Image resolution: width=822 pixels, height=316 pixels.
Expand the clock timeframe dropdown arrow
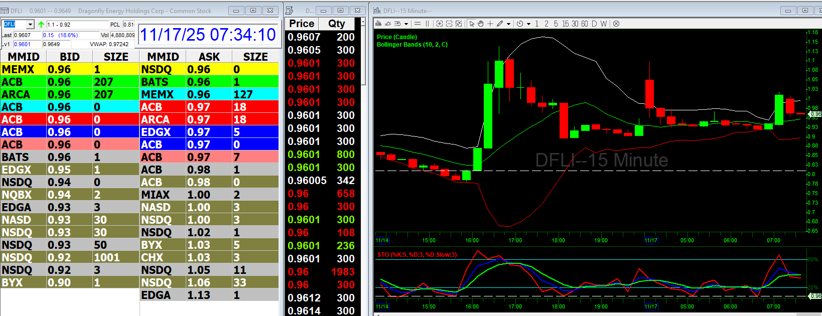click(528, 24)
